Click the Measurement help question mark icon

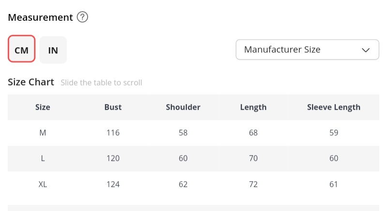click(83, 17)
